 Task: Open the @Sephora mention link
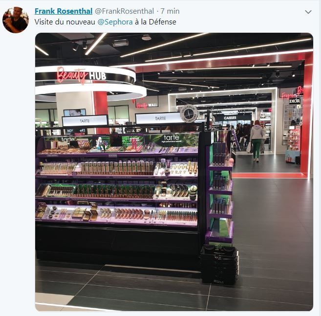pyautogui.click(x=115, y=22)
